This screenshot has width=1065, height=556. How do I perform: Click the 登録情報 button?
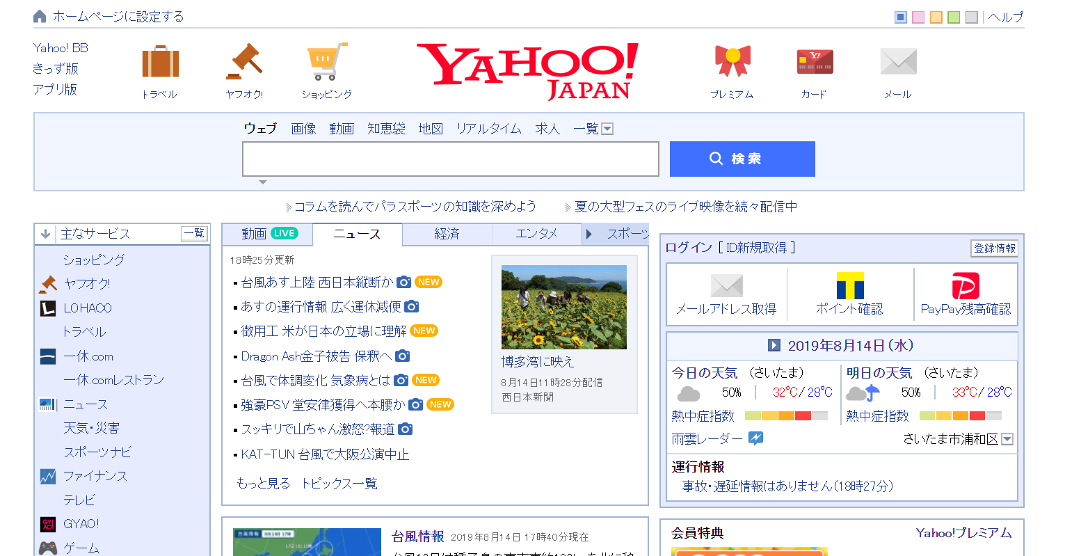[995, 248]
